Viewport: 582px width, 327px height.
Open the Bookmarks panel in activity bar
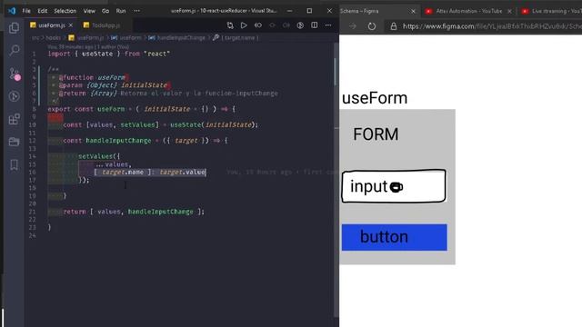coord(15,164)
